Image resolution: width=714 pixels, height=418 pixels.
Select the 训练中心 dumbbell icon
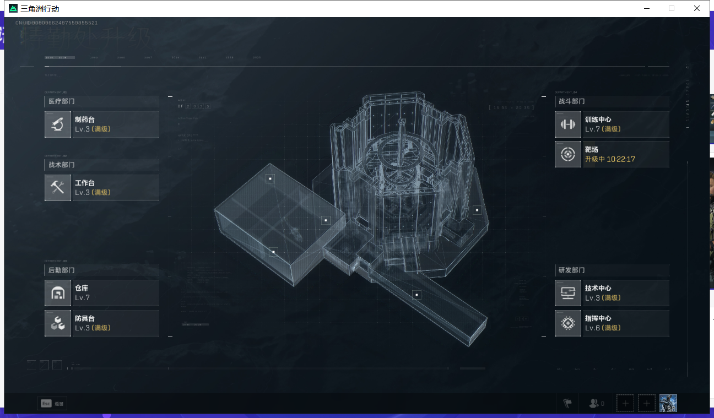(x=568, y=124)
